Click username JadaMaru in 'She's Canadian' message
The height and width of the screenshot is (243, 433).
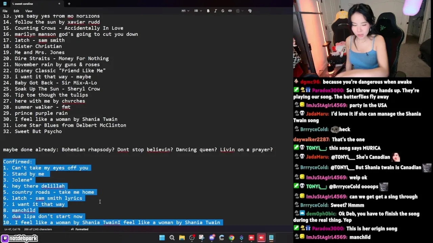(x=318, y=157)
